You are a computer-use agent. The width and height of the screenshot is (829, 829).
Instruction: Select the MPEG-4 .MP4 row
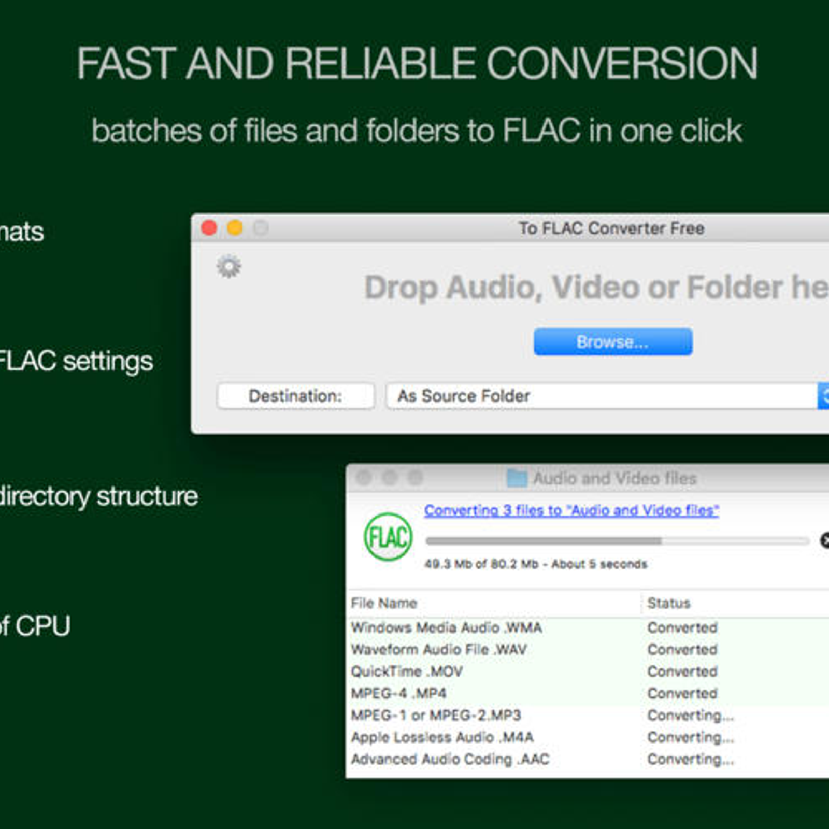tap(588, 693)
